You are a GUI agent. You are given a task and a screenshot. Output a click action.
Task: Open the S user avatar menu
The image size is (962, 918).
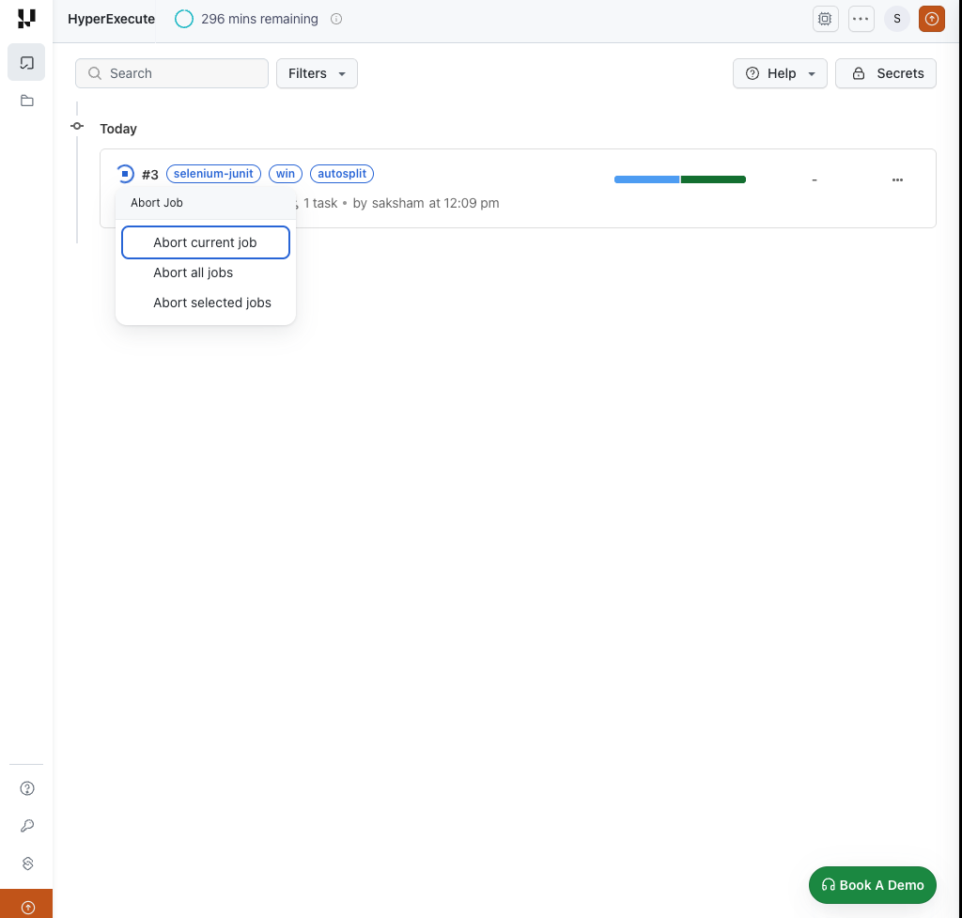(x=896, y=19)
